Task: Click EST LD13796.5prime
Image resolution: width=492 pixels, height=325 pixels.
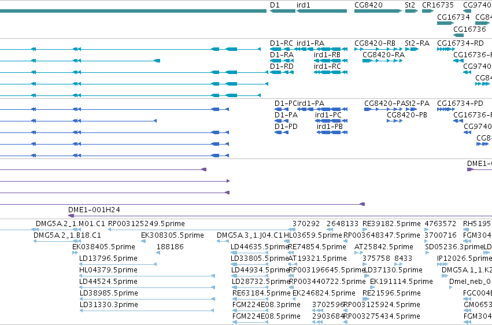Action: [x=108, y=259]
